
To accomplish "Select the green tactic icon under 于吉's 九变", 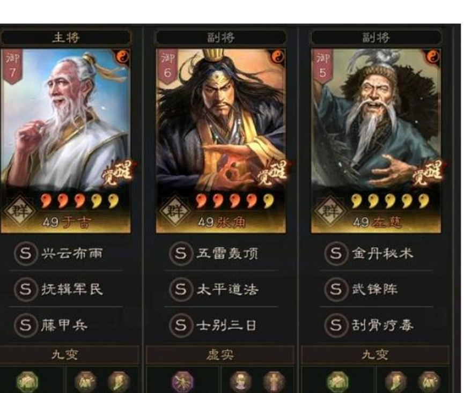I will point(27,381).
